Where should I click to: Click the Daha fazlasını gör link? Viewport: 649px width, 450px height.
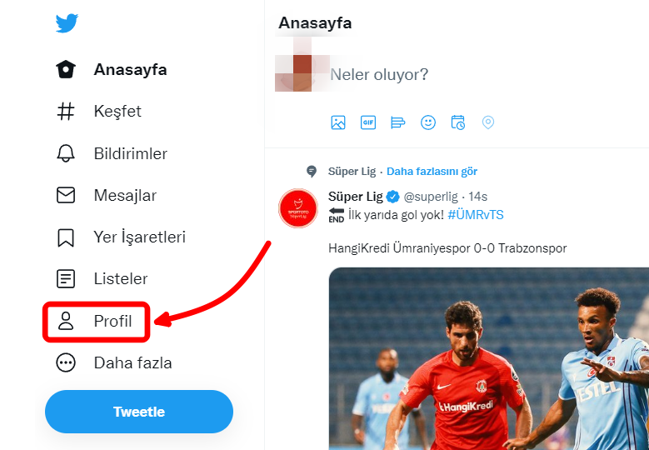pos(432,172)
